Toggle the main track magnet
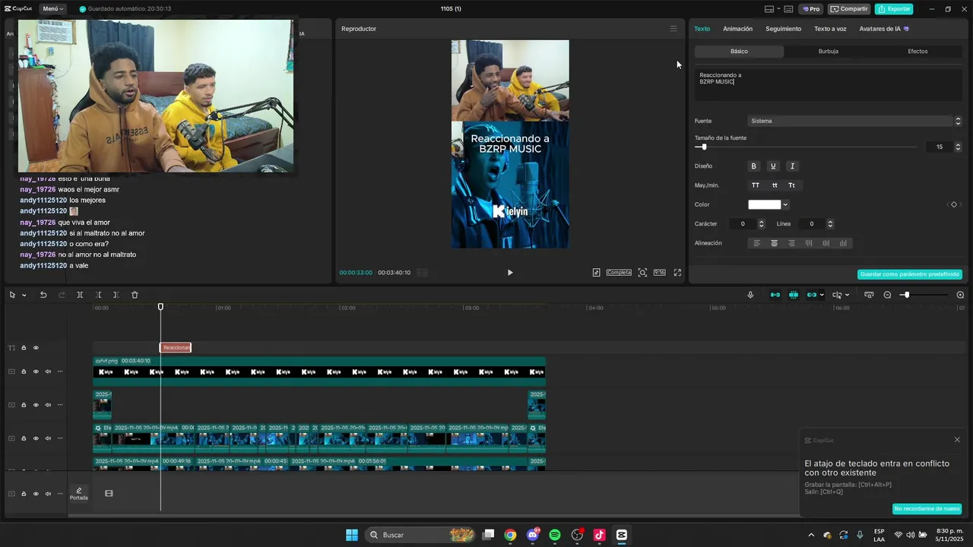 coord(775,295)
